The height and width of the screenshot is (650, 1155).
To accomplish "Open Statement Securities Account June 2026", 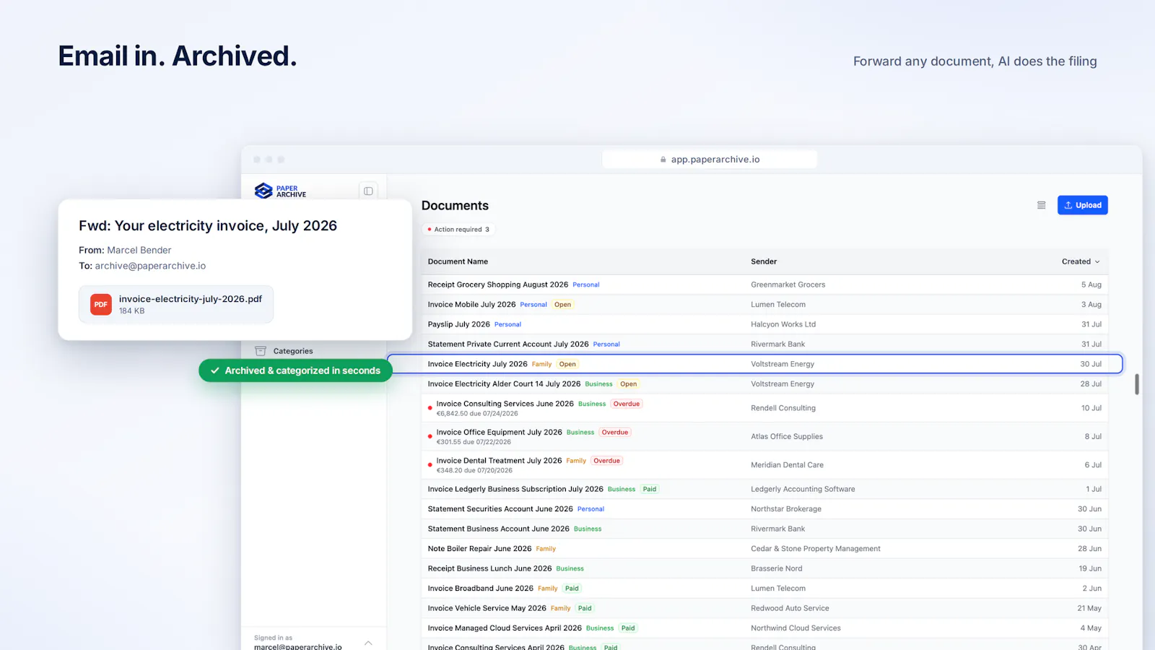I will pos(500,509).
